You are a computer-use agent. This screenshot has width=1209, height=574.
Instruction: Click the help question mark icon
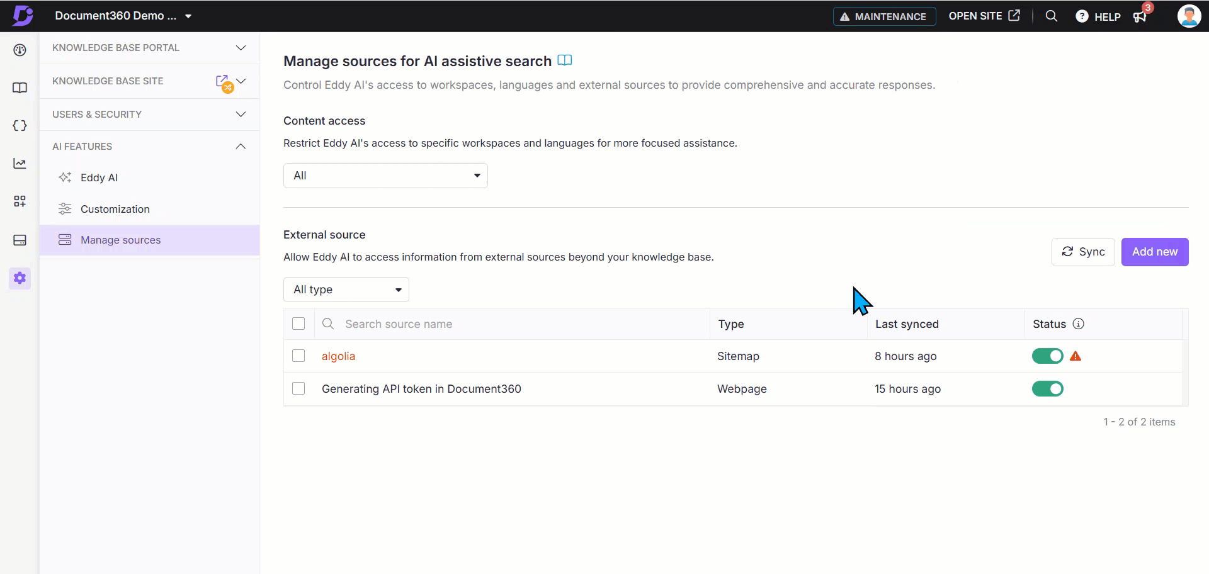[1082, 16]
